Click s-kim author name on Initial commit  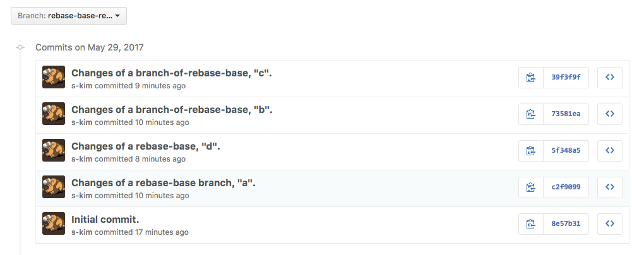[x=82, y=232]
